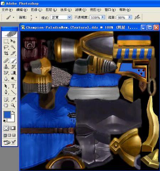Select the Zoom magnifier tool
The image size is (160, 171).
(x=13, y=105)
